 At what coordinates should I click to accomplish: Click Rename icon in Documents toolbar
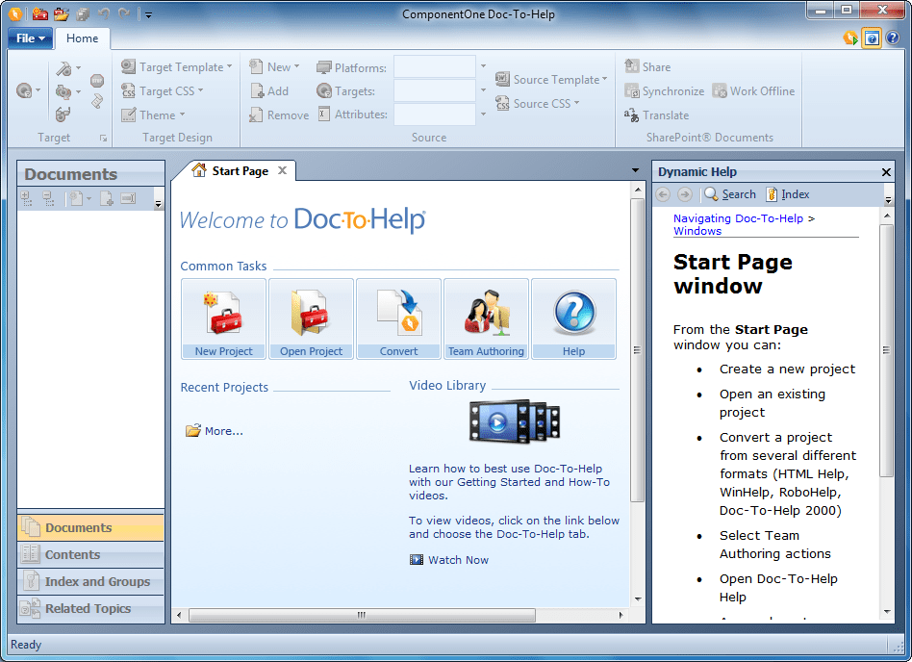(x=128, y=198)
